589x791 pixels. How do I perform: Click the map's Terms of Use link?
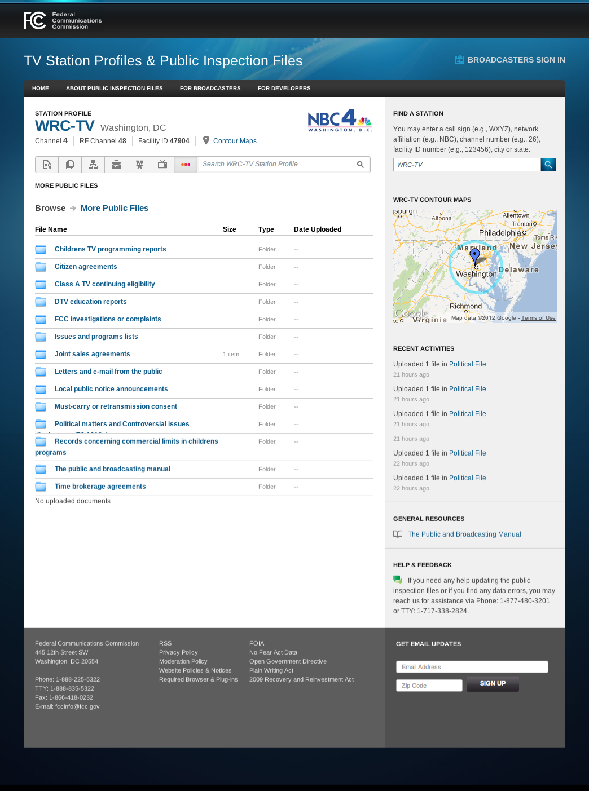pos(538,318)
